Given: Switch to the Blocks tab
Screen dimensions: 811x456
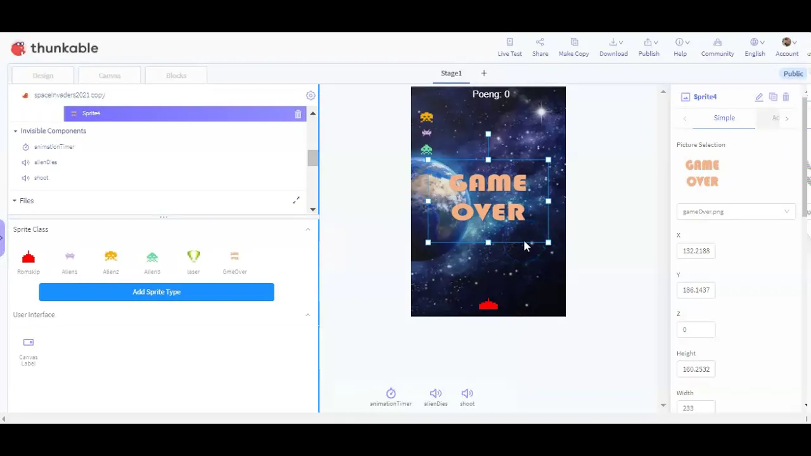Looking at the screenshot, I should coord(176,75).
